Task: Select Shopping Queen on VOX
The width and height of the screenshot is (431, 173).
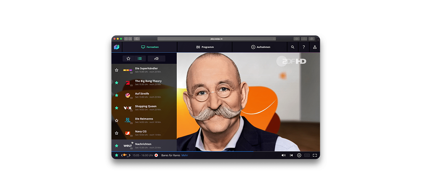Action: pos(145,108)
